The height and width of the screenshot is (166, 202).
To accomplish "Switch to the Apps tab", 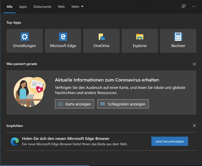I will pos(23,7).
